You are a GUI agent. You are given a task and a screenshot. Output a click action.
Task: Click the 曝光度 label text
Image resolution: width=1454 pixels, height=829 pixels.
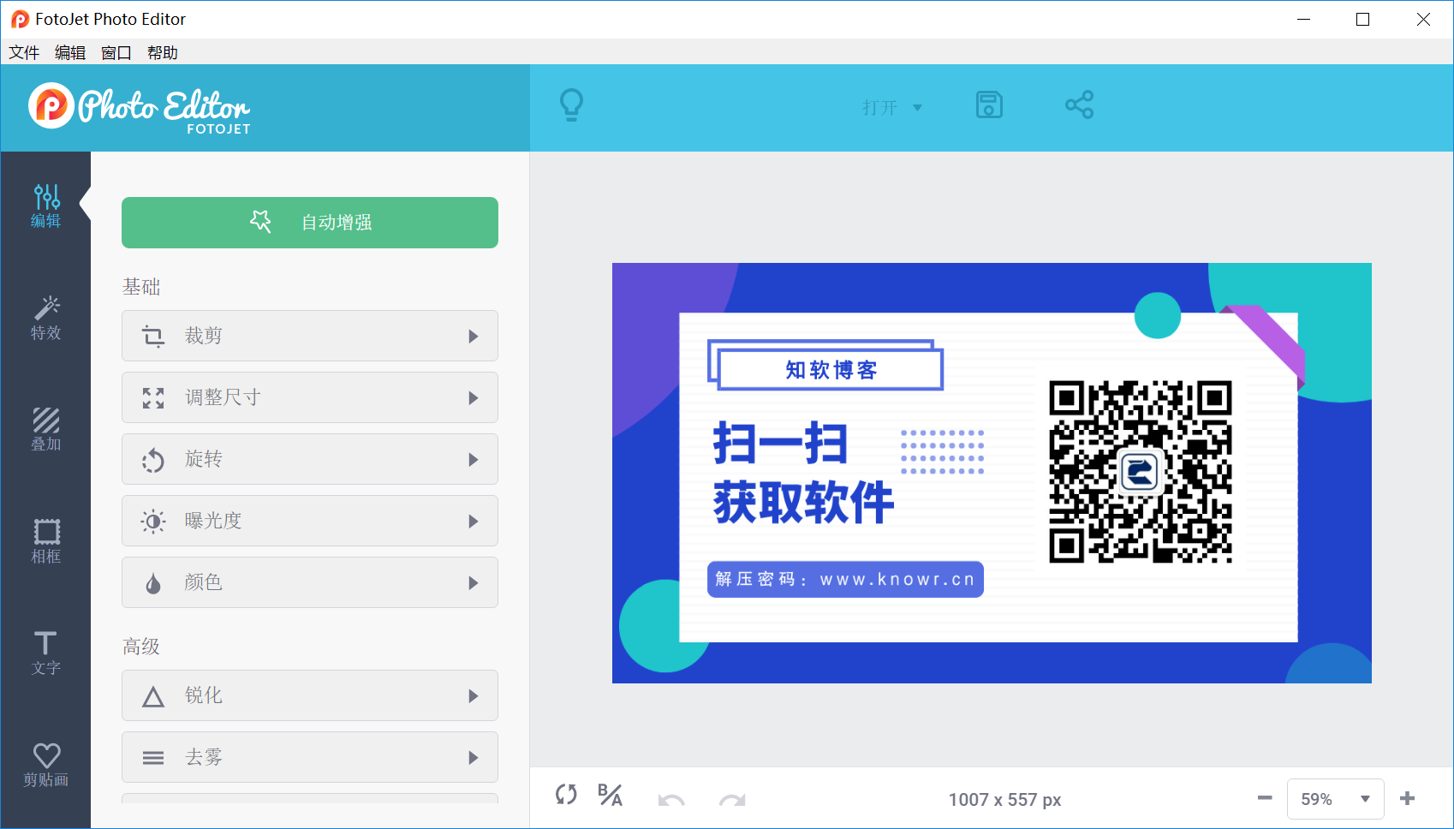[x=213, y=521]
